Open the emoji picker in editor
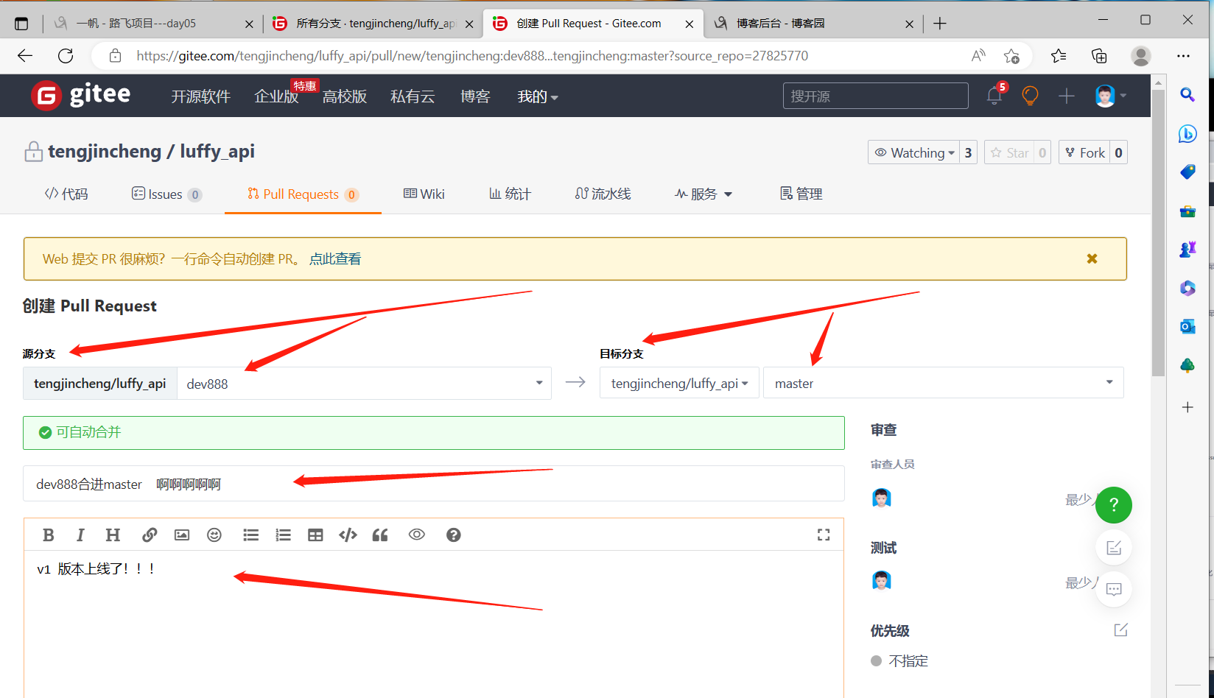 point(214,535)
